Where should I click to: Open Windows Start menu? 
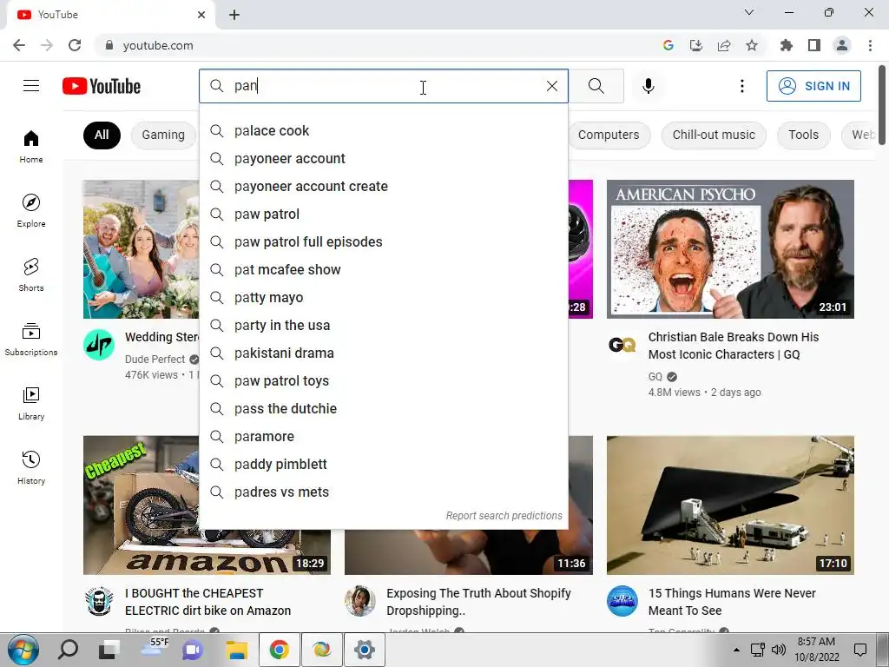23,650
